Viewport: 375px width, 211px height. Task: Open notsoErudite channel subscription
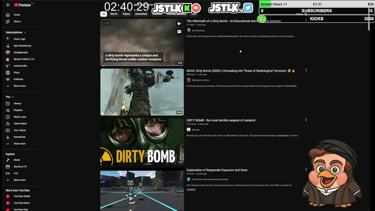(20, 66)
